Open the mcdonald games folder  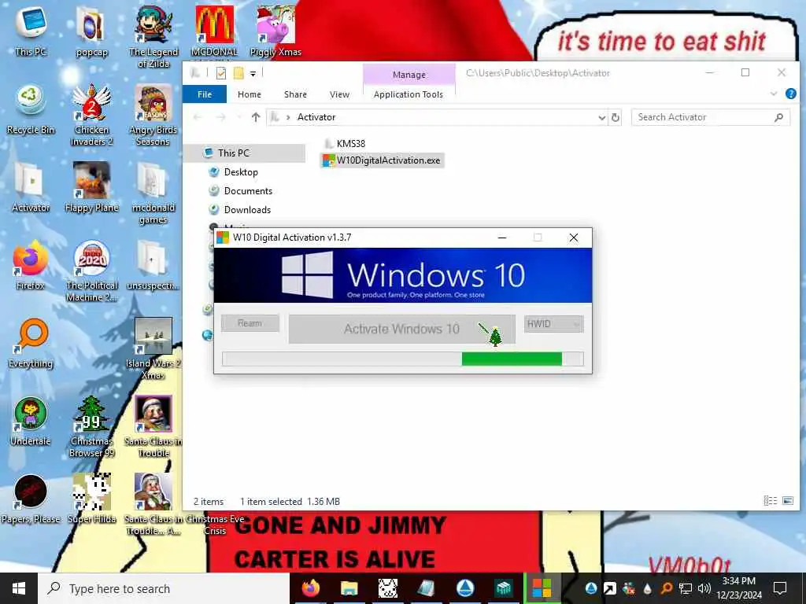pyautogui.click(x=153, y=193)
